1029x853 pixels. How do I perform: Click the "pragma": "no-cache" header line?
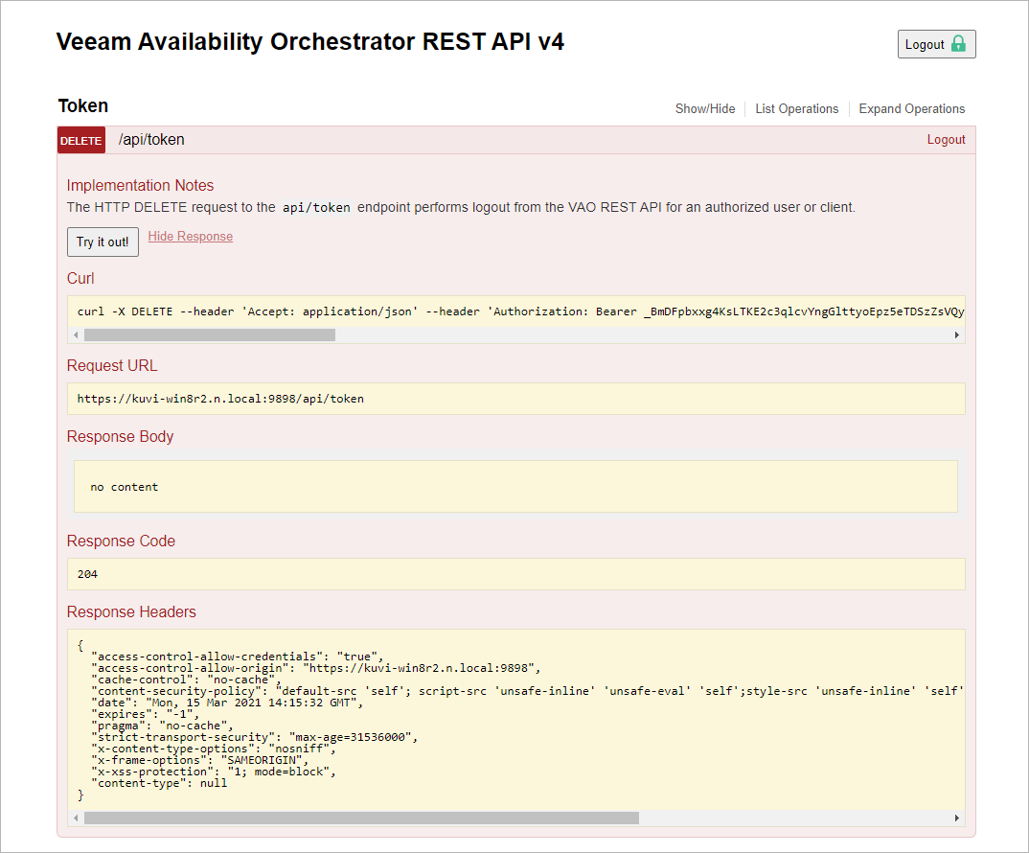(x=163, y=726)
